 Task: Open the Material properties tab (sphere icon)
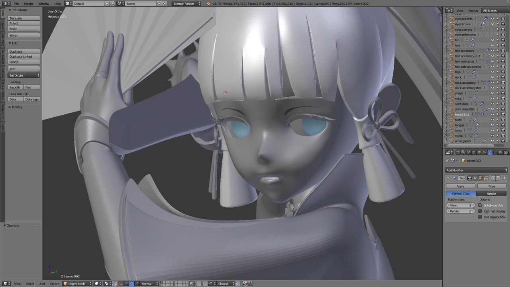(500, 152)
